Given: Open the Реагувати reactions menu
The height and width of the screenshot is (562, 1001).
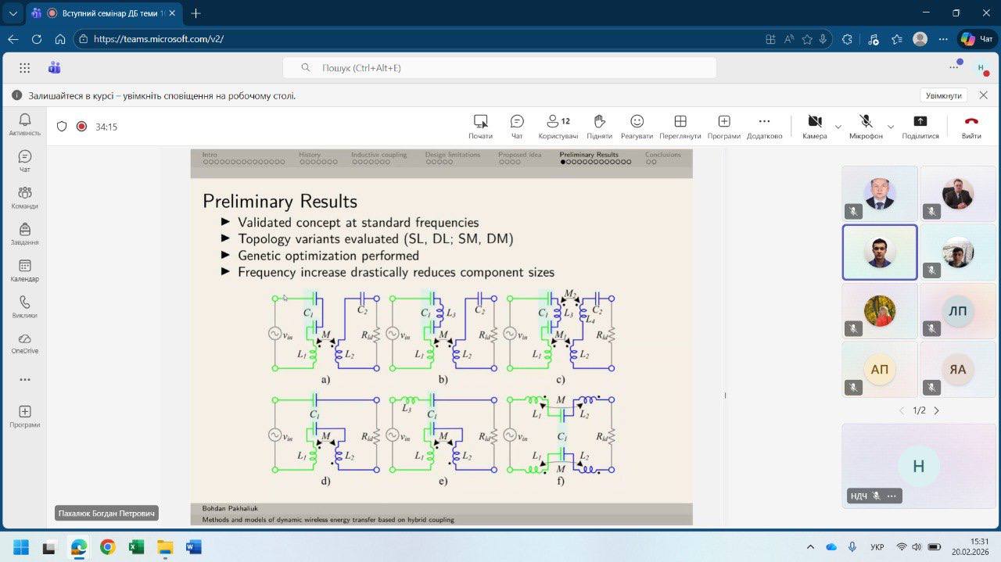Looking at the screenshot, I should [637, 126].
